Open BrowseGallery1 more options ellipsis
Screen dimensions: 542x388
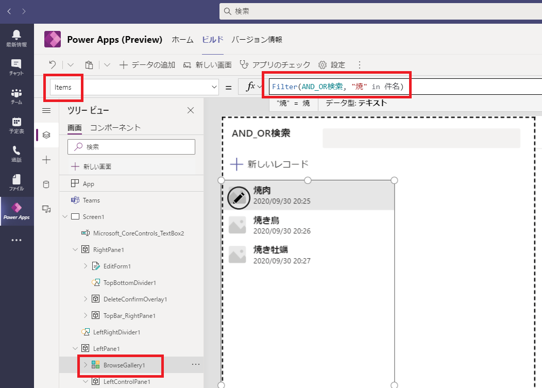196,364
